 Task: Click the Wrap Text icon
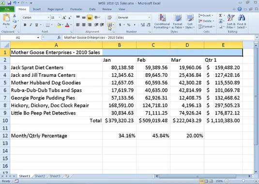[x=109, y=17]
